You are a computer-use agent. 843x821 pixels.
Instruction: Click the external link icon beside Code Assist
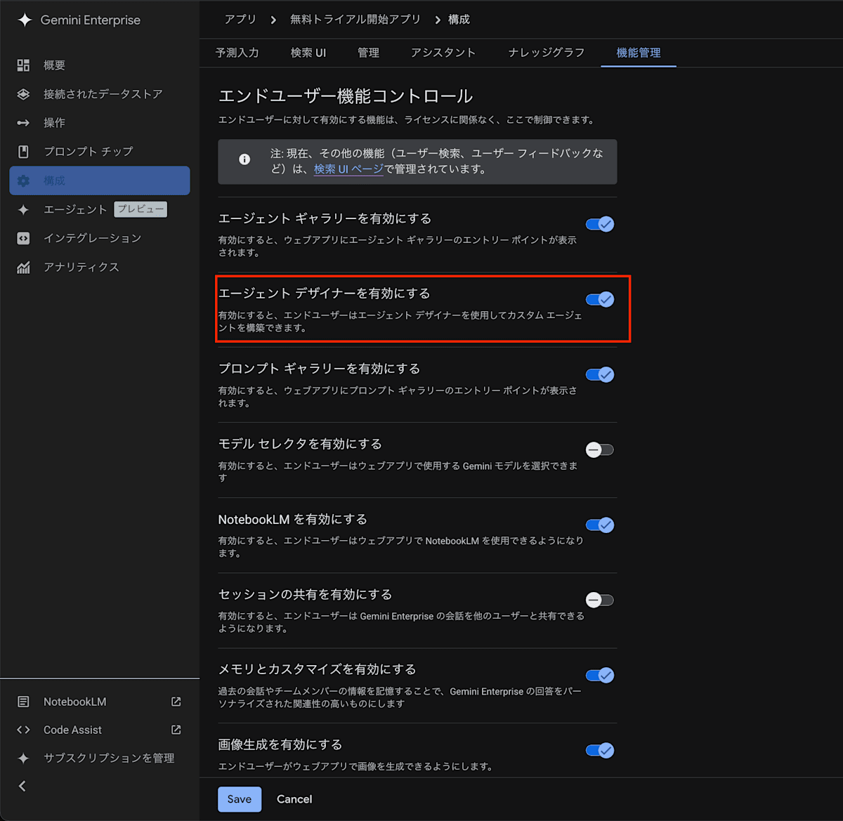coord(176,730)
